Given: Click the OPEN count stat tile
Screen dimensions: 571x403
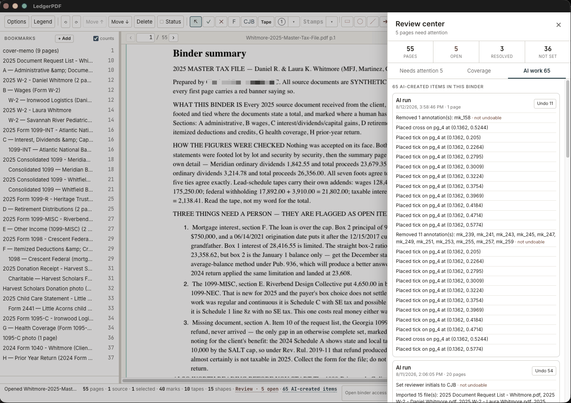Looking at the screenshot, I should [x=456, y=52].
